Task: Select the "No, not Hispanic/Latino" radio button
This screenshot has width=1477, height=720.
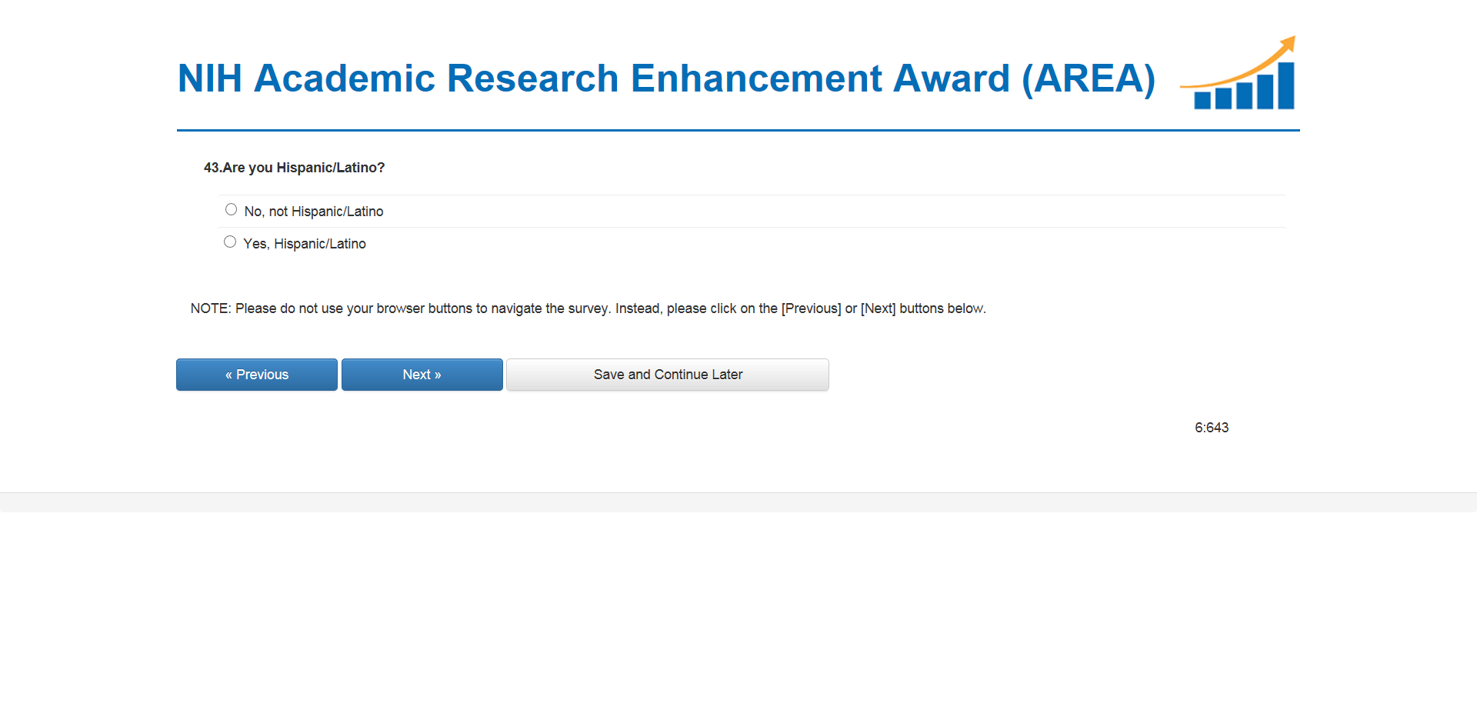Action: tap(231, 209)
